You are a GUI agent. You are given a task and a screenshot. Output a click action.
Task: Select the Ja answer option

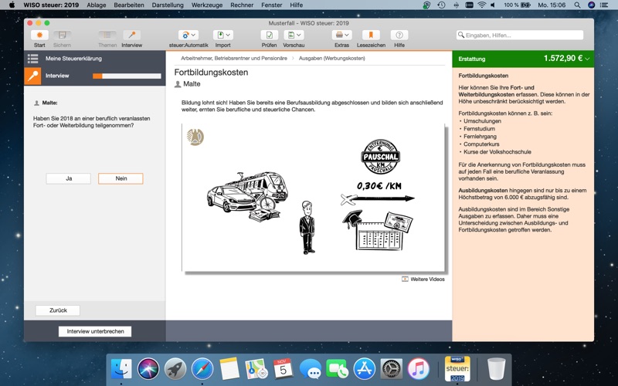pos(69,178)
